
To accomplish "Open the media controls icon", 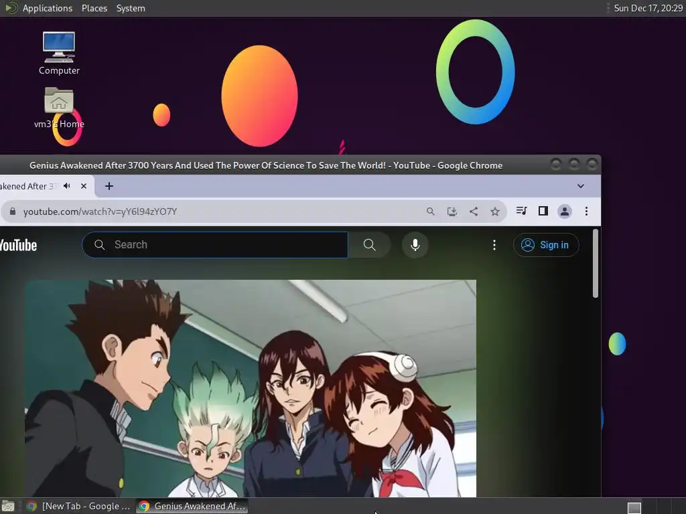I will pyautogui.click(x=521, y=211).
